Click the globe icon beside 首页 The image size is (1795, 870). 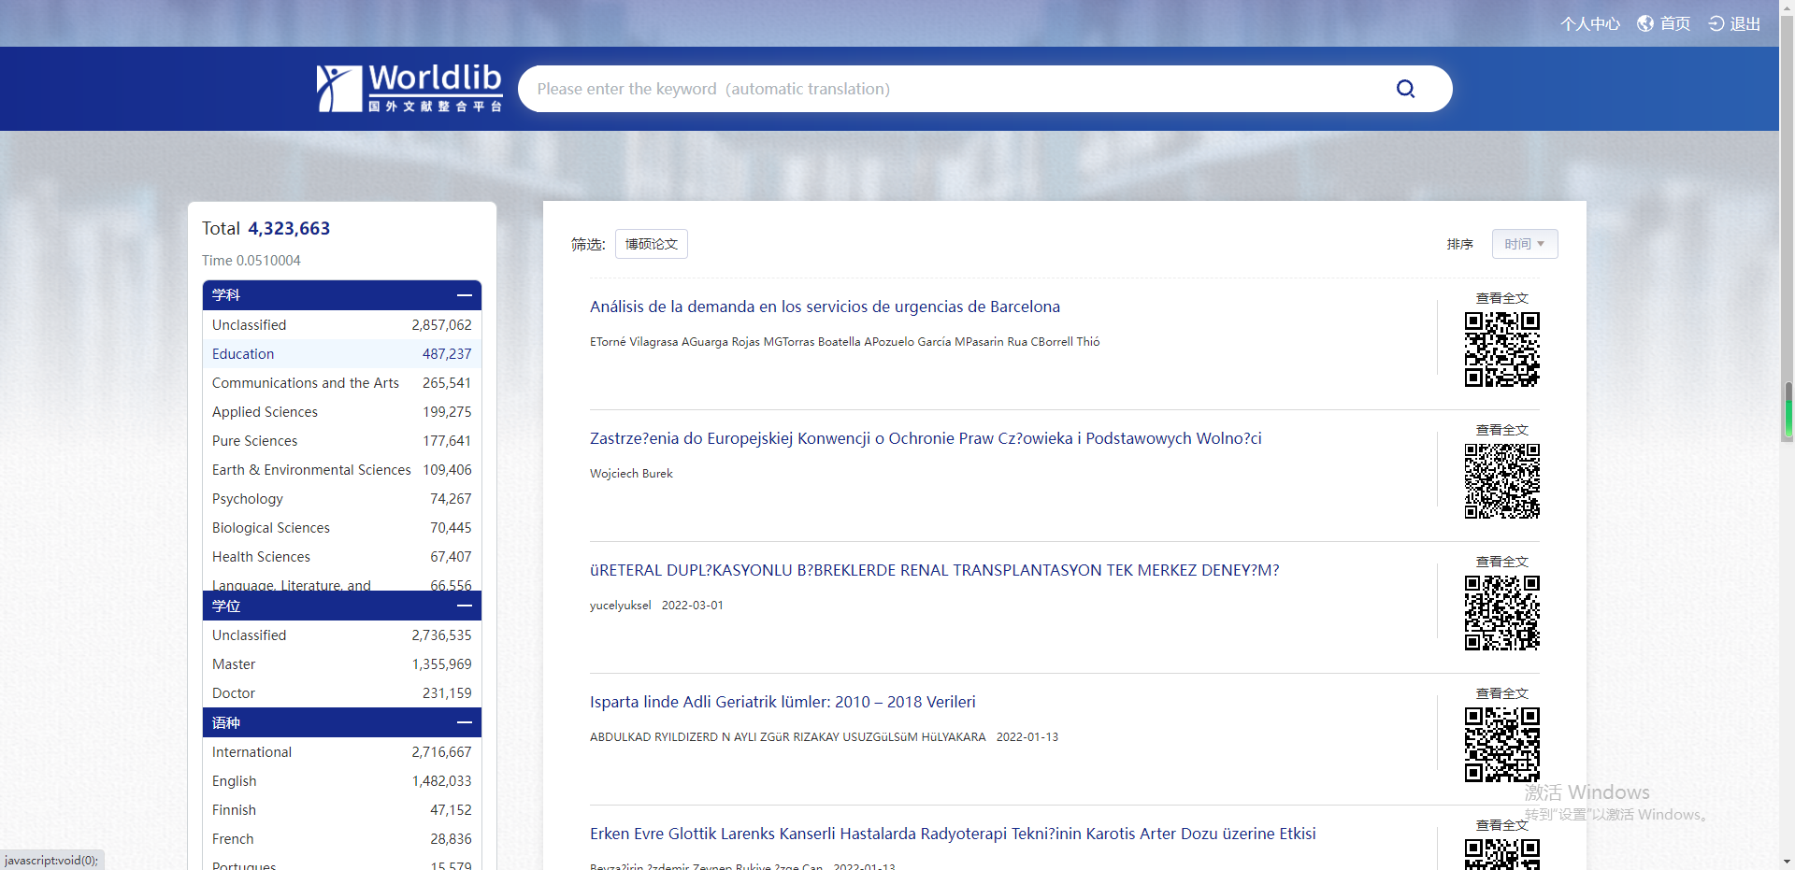(x=1645, y=23)
